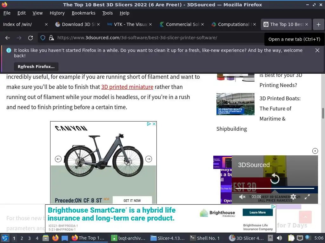The height and width of the screenshot is (243, 325).
Task: Open video player settings gear
Action: coord(293,197)
